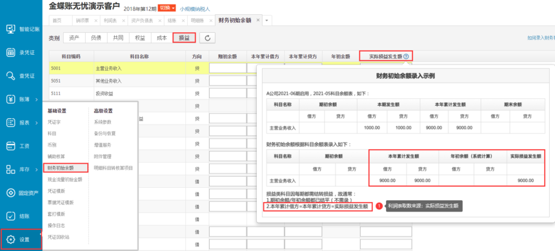Expand the 库存 submenu arrow
This screenshot has width=555, height=251.
coord(37,170)
